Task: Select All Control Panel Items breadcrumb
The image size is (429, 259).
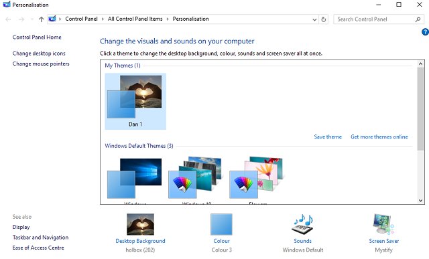Action: 135,19
